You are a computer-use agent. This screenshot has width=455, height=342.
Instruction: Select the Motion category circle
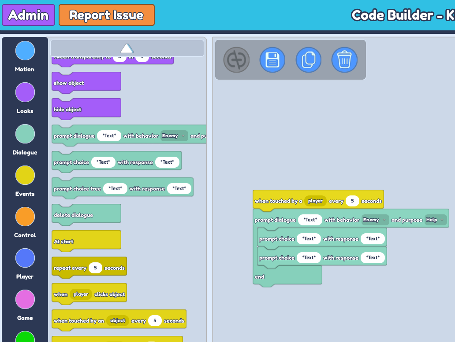pyautogui.click(x=25, y=51)
